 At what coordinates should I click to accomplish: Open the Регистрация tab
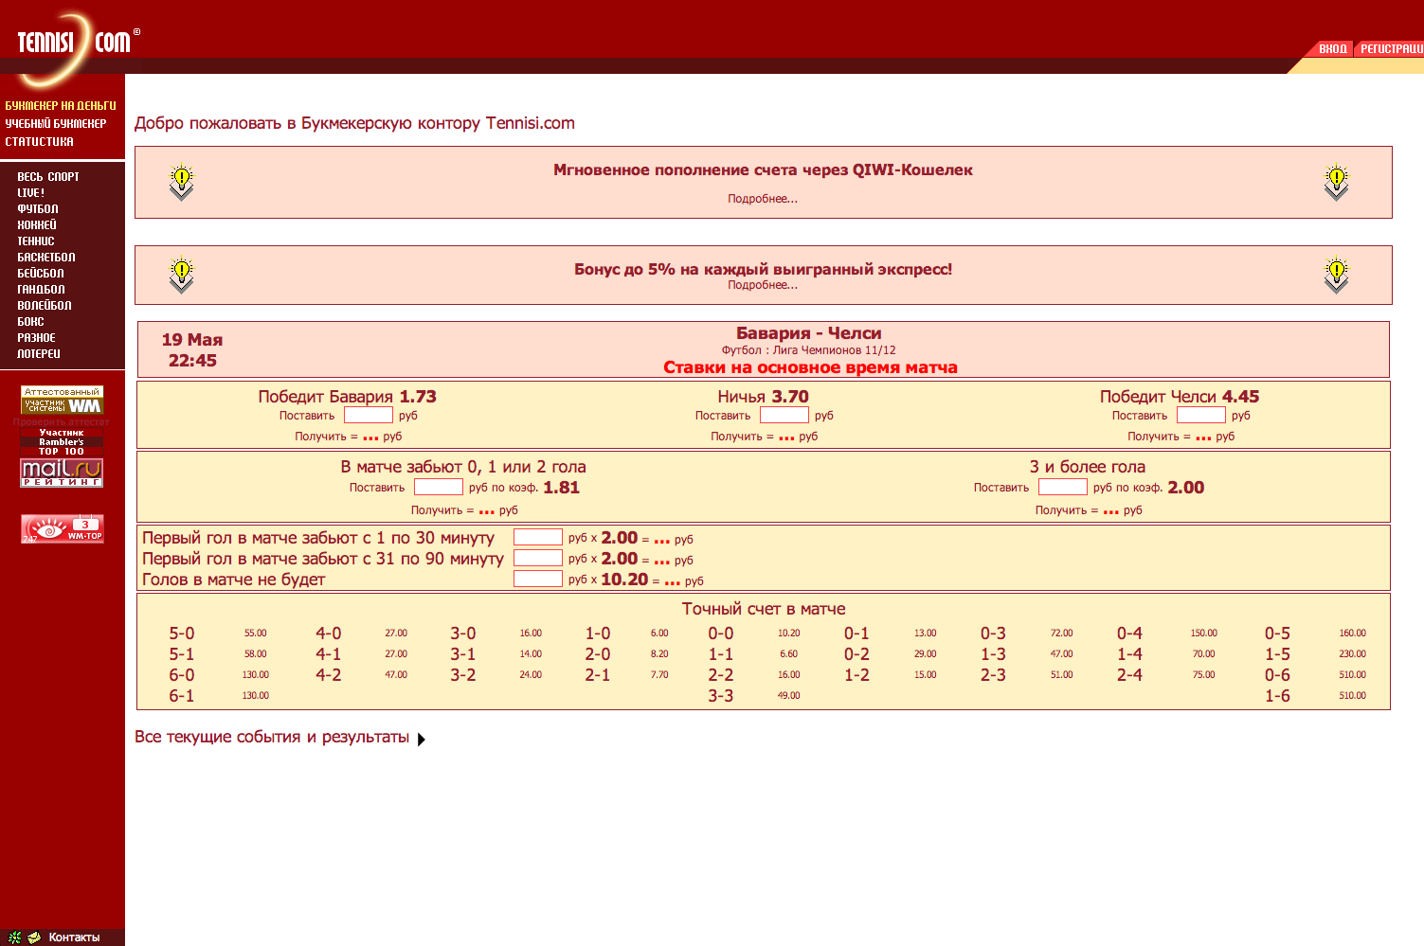click(1391, 48)
